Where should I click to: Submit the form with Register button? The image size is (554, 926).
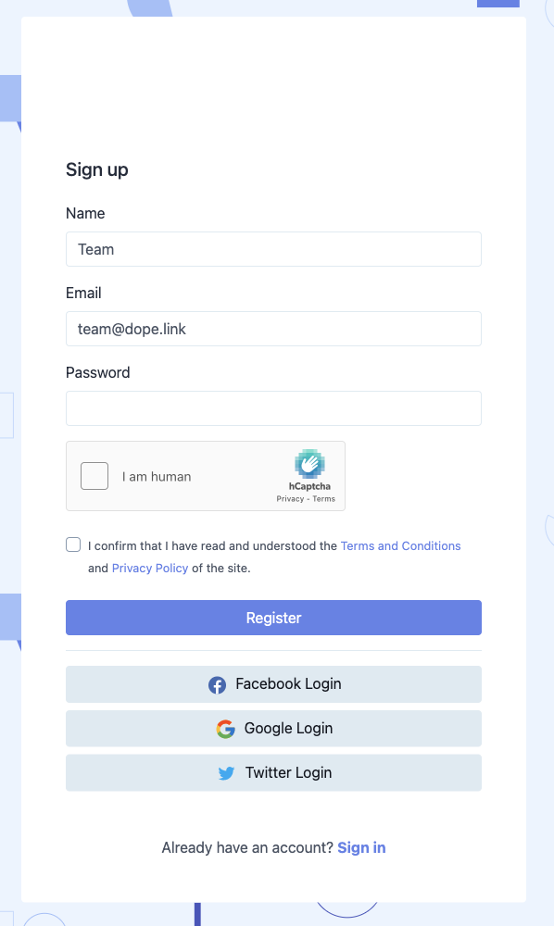pyautogui.click(x=273, y=618)
